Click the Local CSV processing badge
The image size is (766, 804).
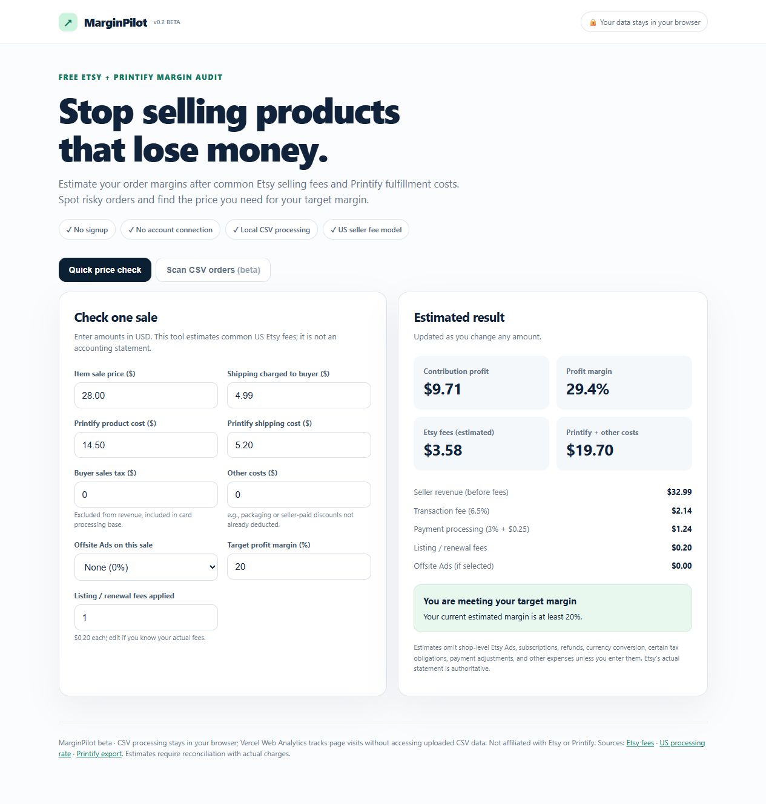(271, 229)
